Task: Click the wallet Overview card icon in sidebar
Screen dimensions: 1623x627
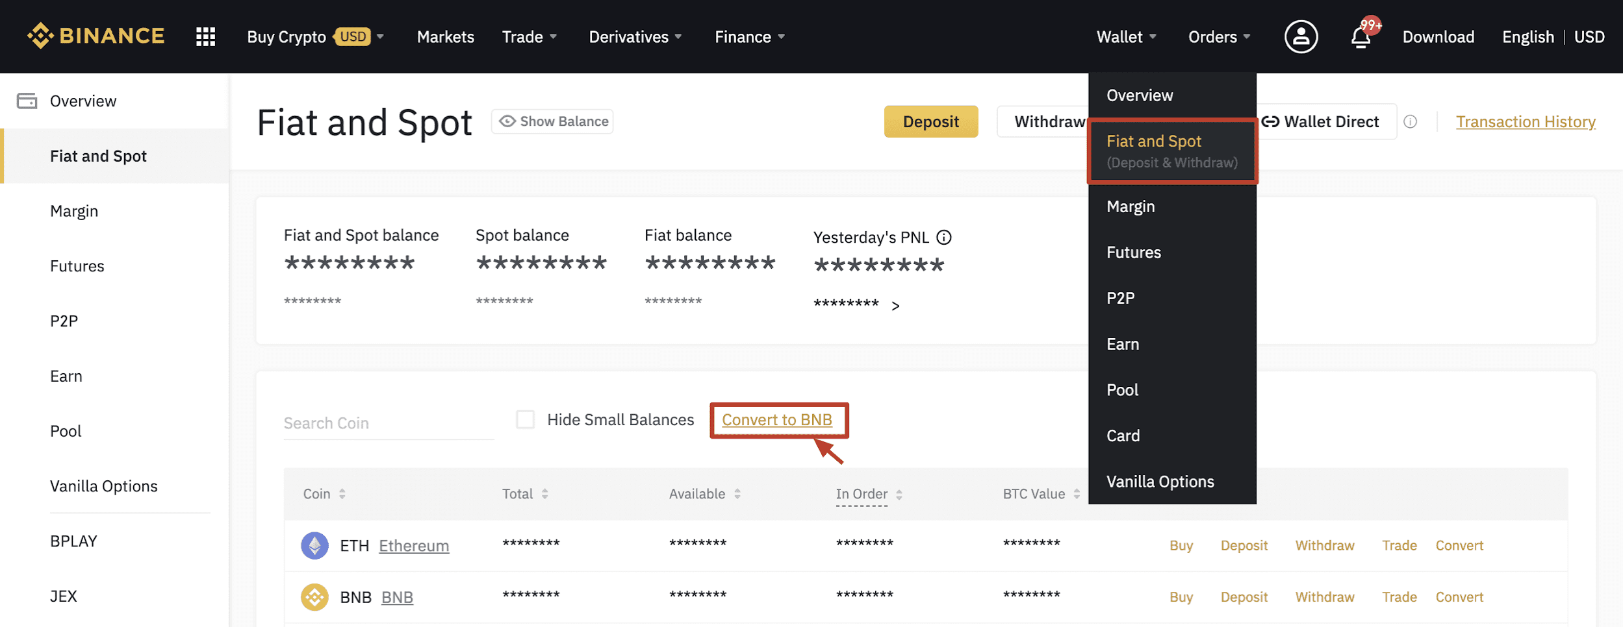Action: tap(27, 101)
